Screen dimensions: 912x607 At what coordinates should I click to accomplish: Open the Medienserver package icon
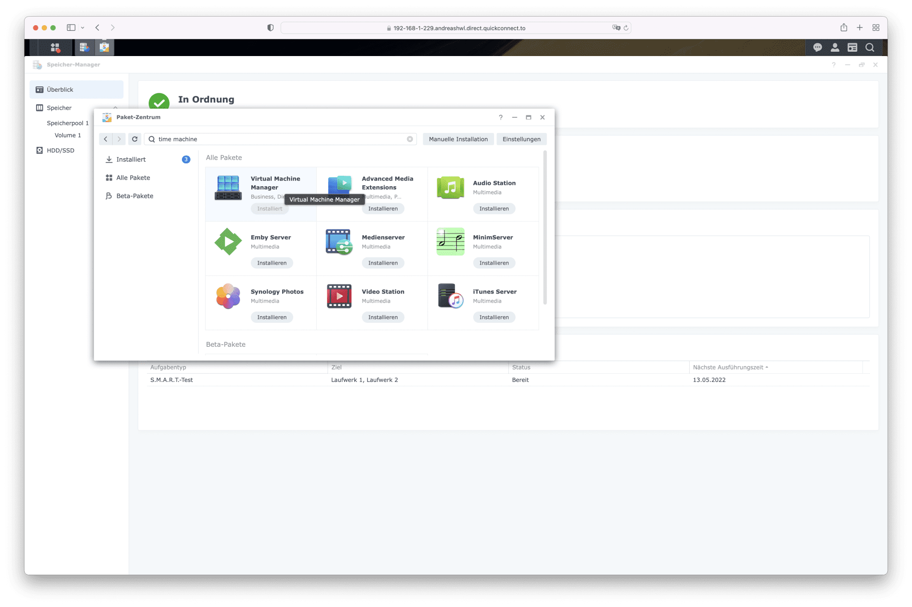339,242
